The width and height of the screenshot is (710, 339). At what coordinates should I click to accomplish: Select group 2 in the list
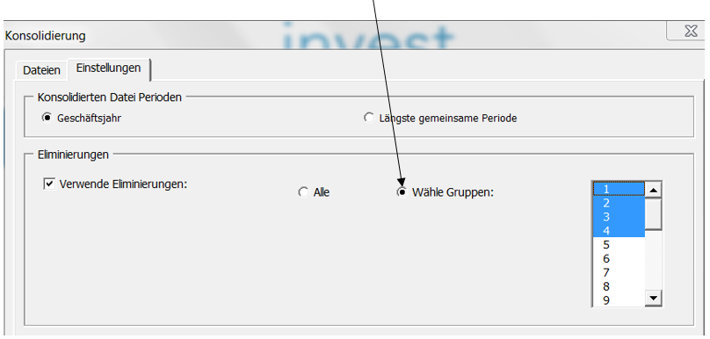pyautogui.click(x=619, y=203)
